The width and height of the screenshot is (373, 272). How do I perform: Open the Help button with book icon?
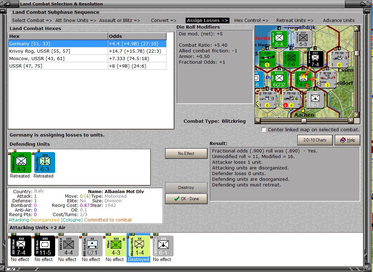[347, 140]
